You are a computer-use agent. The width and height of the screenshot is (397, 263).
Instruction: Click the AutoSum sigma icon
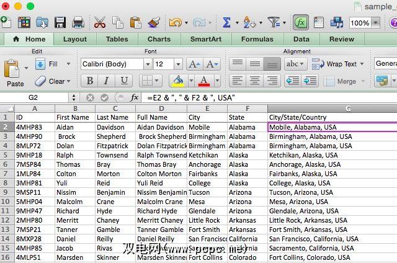point(226,22)
